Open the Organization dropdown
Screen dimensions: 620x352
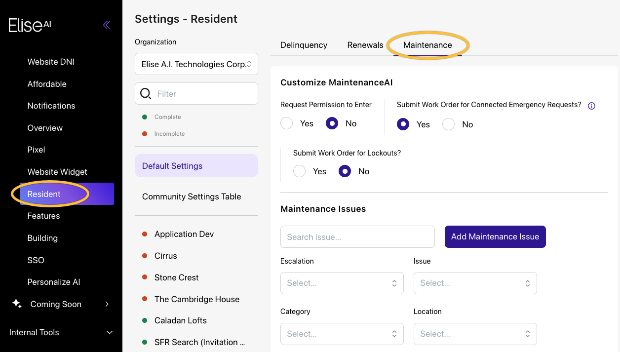click(x=196, y=64)
